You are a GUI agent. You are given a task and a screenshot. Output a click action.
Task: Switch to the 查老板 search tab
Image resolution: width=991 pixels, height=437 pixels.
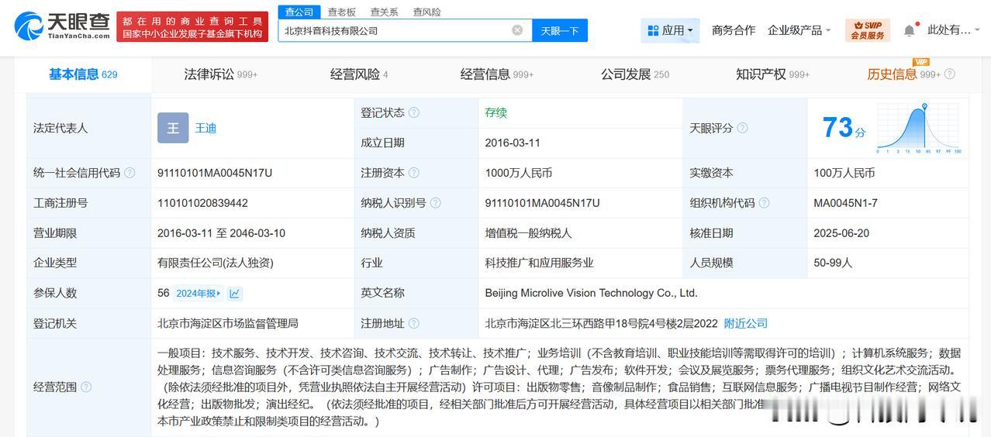(342, 12)
